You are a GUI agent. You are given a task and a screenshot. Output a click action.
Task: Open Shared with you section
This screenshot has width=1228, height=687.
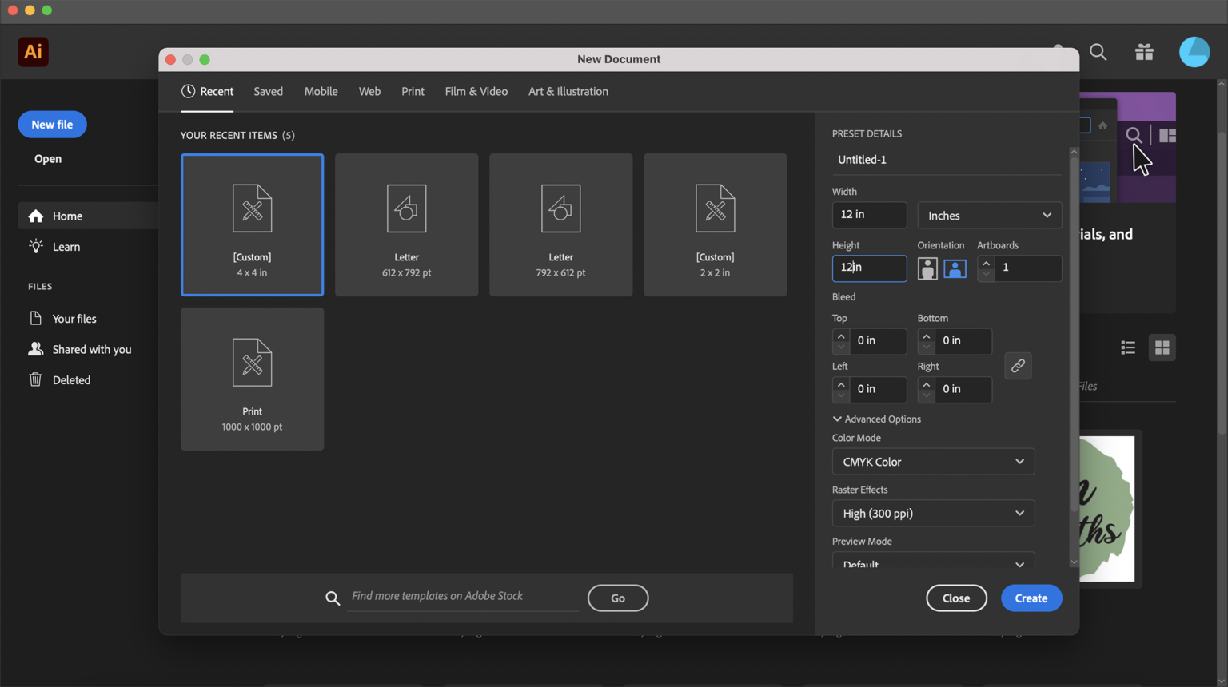point(92,349)
